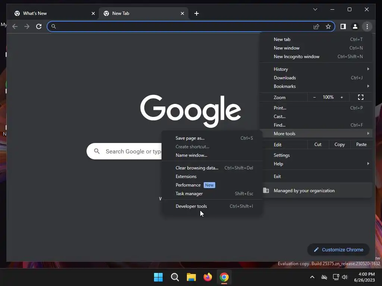Click the magnifier icon in Google search box
The height and width of the screenshot is (286, 382).
(97, 151)
